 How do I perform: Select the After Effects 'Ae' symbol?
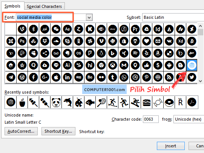(67, 29)
